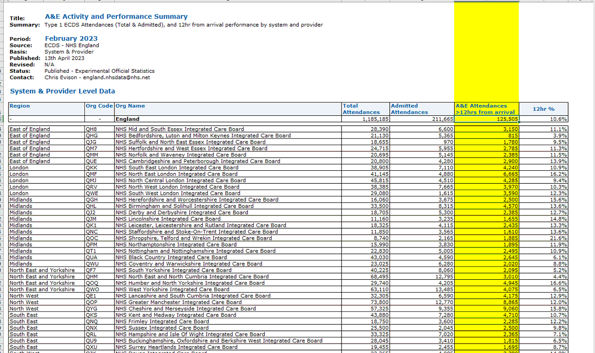Click 'NHS Black Country Integrated Care Board'
Viewport: 595px width, 353px height.
click(x=228, y=257)
